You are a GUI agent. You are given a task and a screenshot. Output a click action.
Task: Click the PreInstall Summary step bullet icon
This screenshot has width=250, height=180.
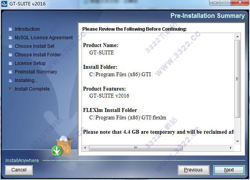11,72
